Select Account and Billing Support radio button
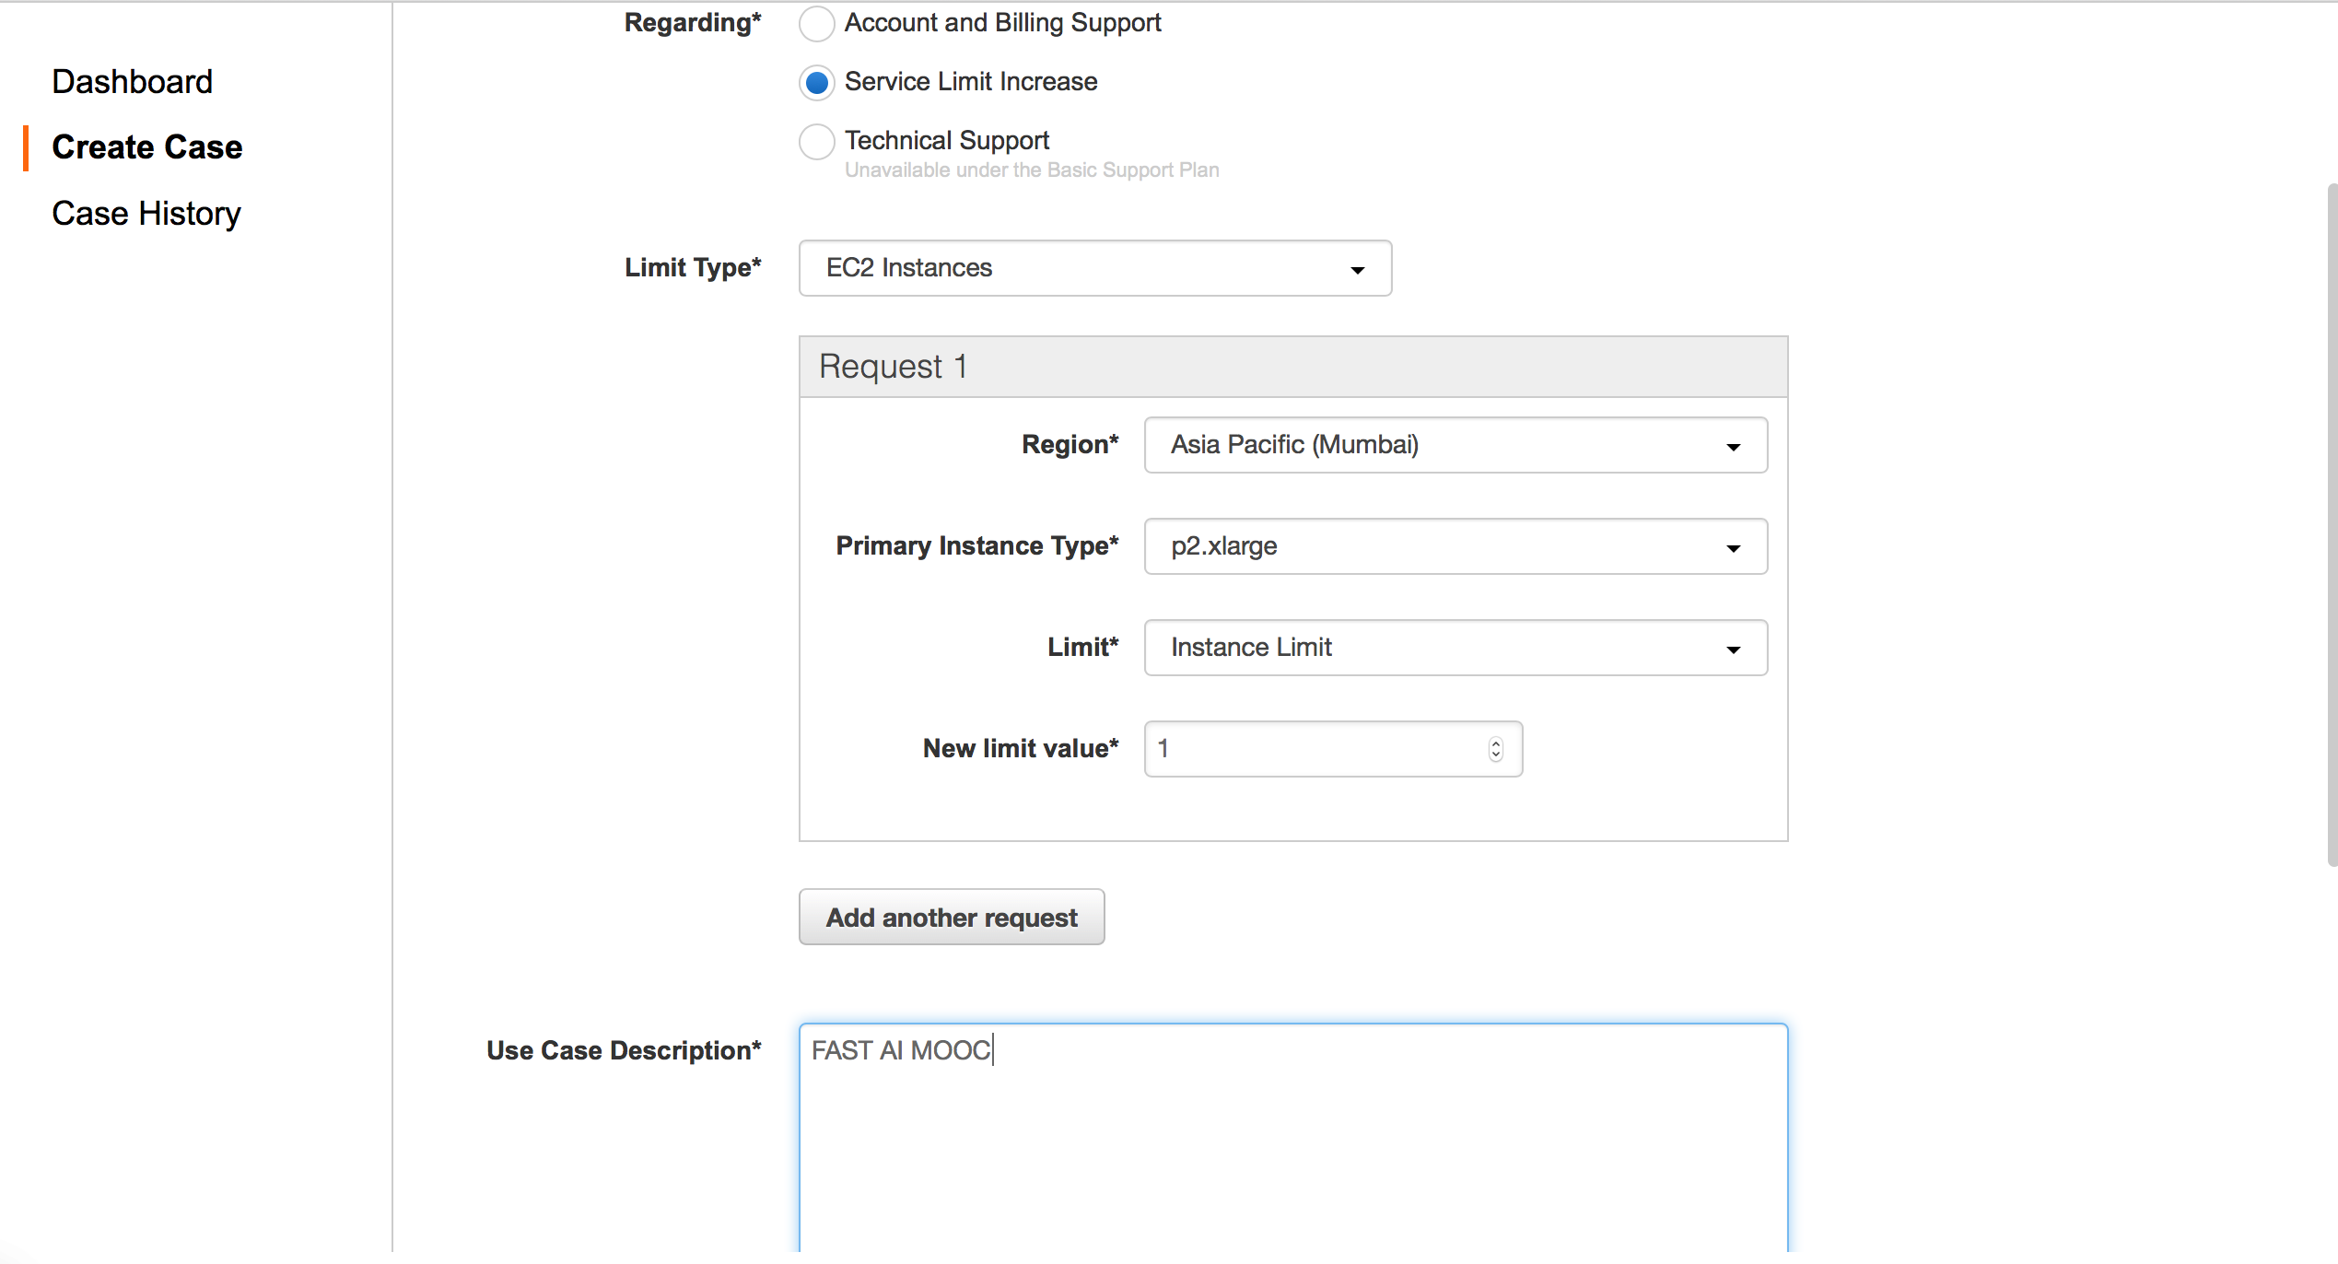The height and width of the screenshot is (1264, 2338). click(x=816, y=23)
